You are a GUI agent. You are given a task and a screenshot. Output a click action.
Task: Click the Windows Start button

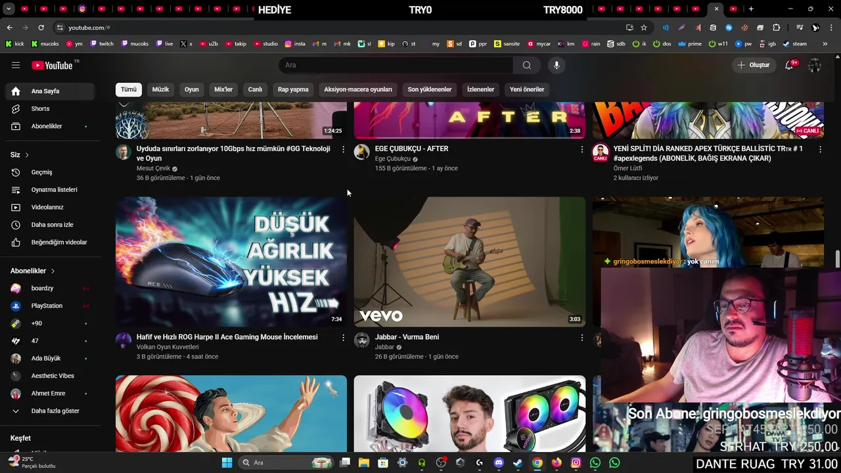tap(227, 462)
